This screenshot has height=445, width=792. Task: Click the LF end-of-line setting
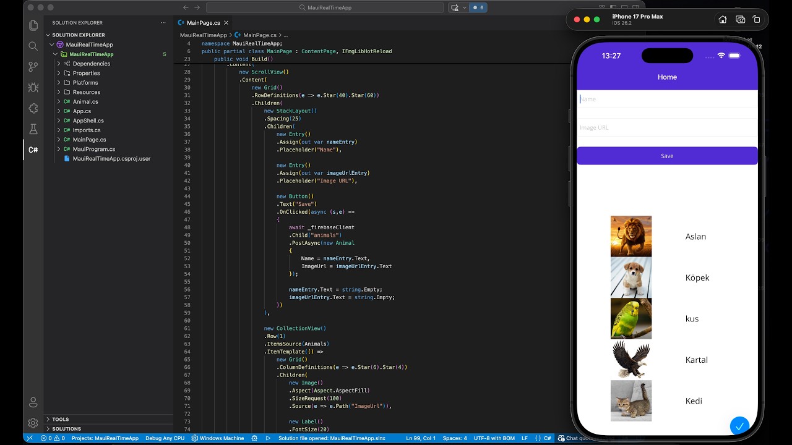[x=525, y=438]
